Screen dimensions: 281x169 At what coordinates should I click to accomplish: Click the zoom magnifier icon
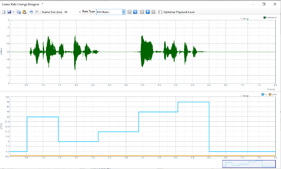coord(135,12)
